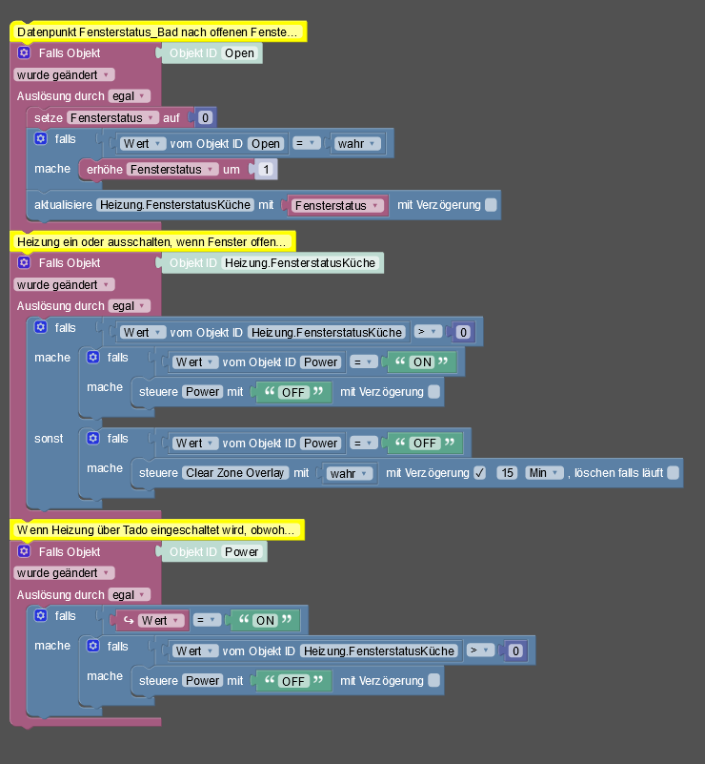Uncheck mit Verzögerung on Clear Zone Overlay block
Viewport: 705px width, 764px height.
[480, 473]
